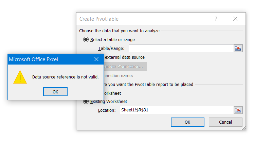254x143 pixels.
Task: Close the Microsoft Office Excel alert
Action: coord(96,59)
